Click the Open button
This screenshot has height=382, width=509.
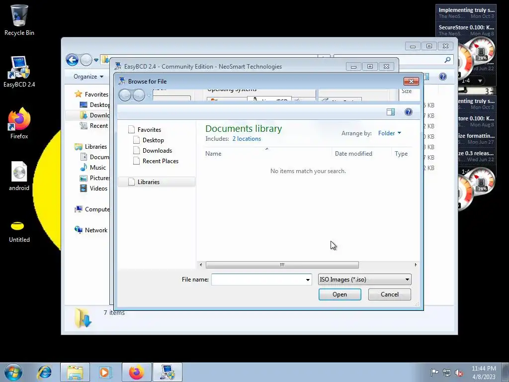pyautogui.click(x=340, y=294)
